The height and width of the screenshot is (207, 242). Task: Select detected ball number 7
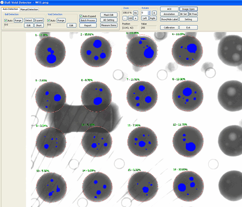[142, 96]
